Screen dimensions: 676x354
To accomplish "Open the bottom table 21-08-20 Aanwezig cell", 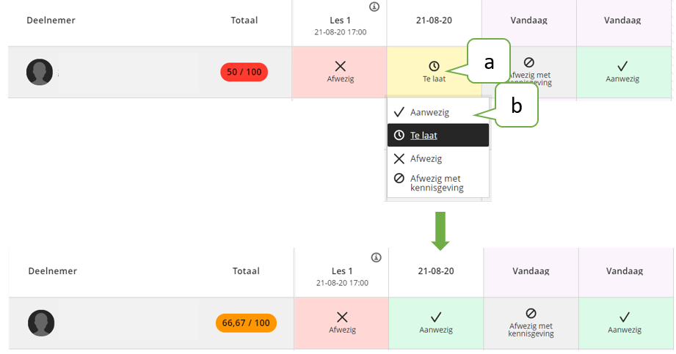I will pyautogui.click(x=436, y=323).
